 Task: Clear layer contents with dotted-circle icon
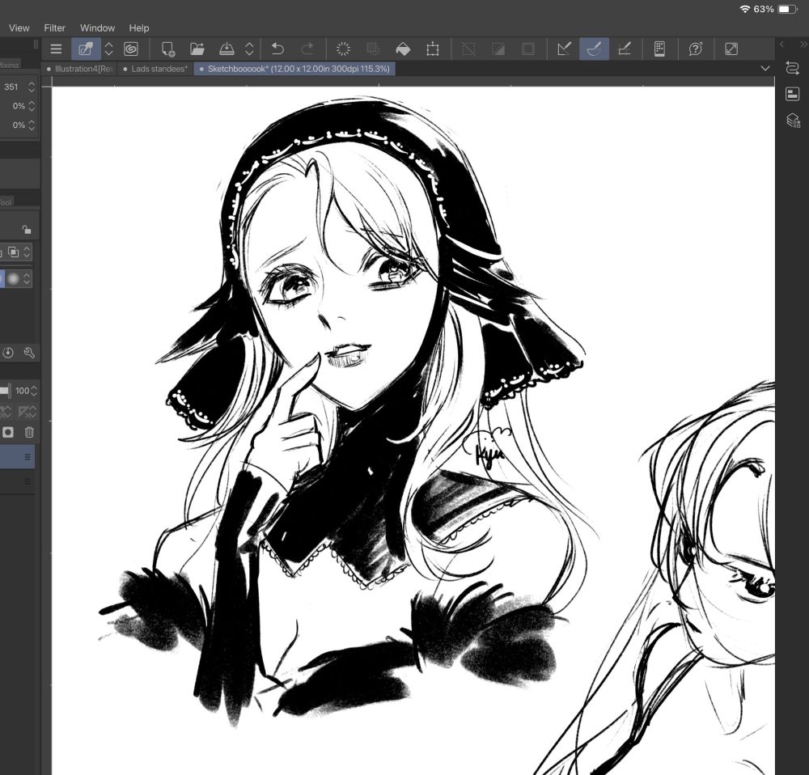(x=343, y=49)
